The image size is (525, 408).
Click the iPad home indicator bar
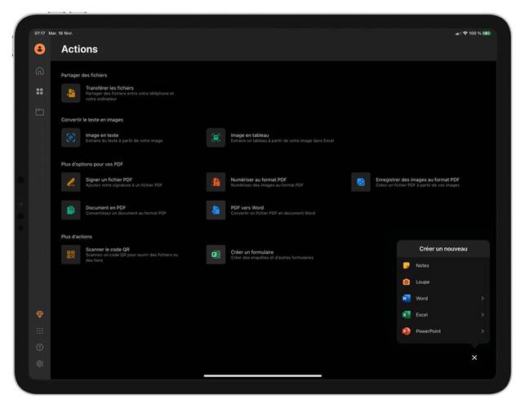pos(263,375)
